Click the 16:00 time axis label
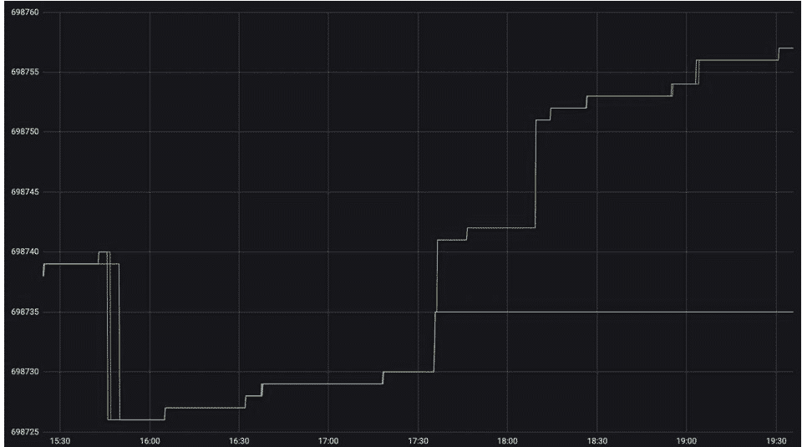Screen dimensions: 802x447 coord(150,441)
